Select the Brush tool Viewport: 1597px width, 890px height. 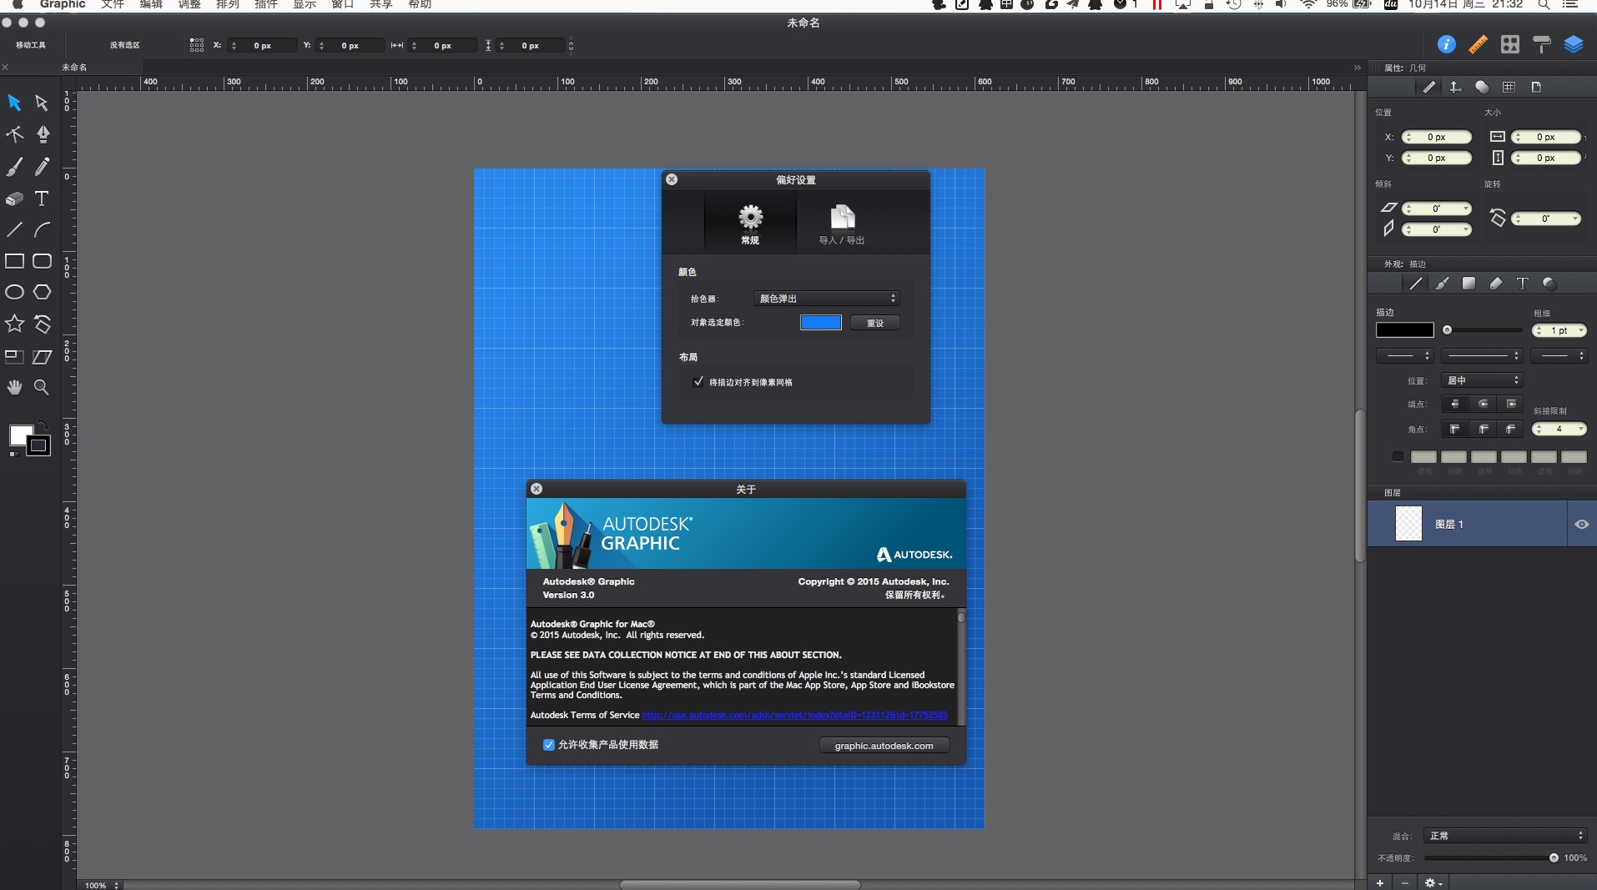14,167
